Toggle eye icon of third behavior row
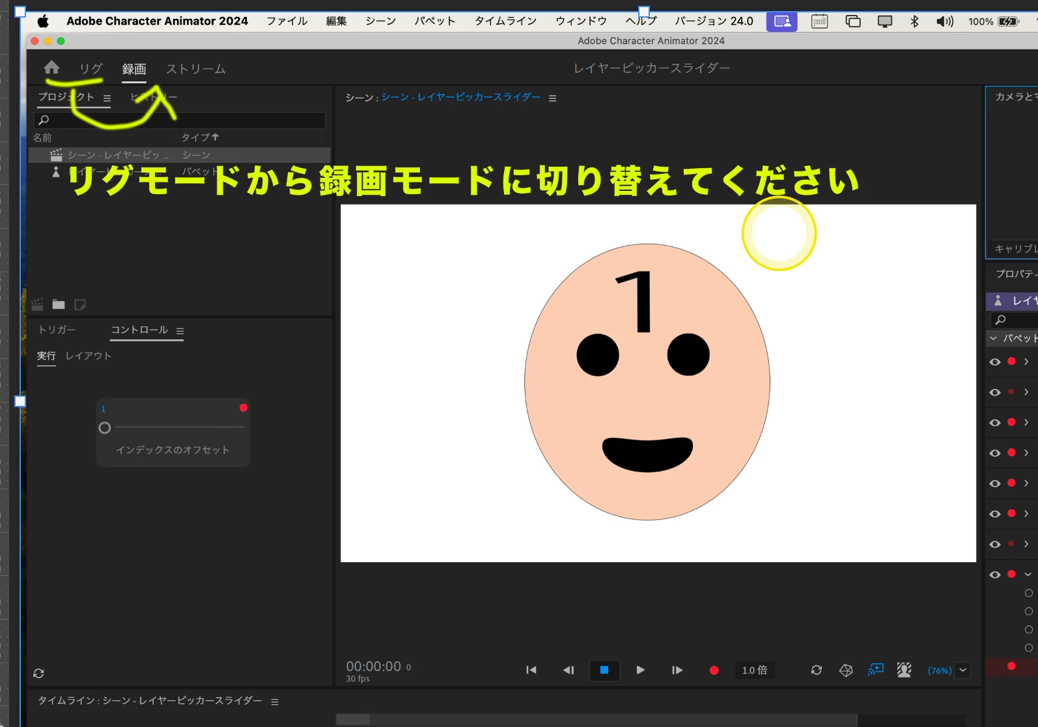This screenshot has width=1038, height=727. coord(995,423)
